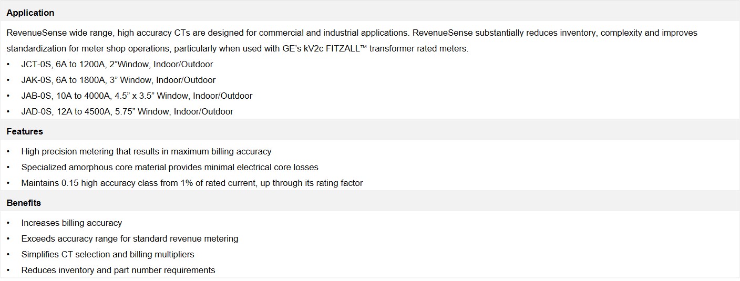740x281 pixels.
Task: Select the "Maintains 0.15 high accuracy class" line
Action: tap(192, 183)
